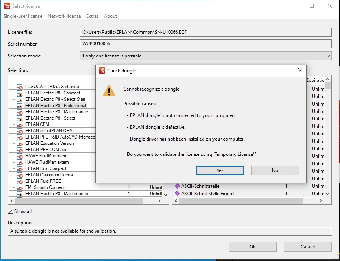This screenshot has width=340, height=261.
Task: Click the EPLAN Classroom License icon
Action: pyautogui.click(x=20, y=174)
